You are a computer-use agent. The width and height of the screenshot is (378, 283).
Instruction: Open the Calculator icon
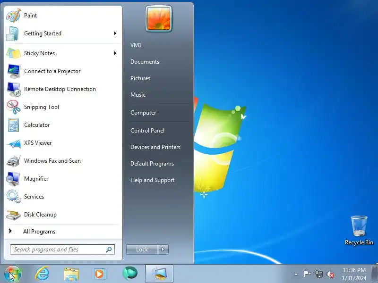coord(13,125)
